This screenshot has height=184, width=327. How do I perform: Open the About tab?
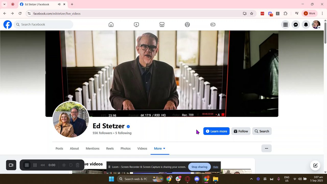point(74,148)
